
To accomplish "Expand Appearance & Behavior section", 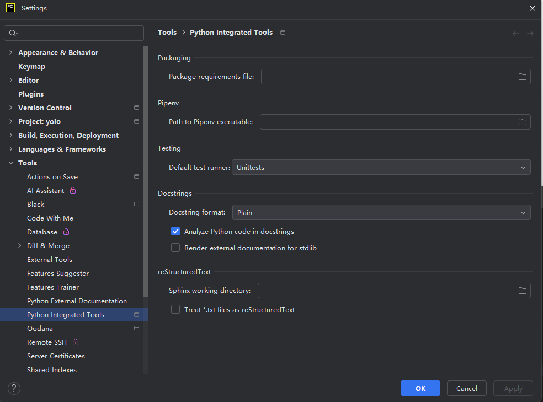I will 10,52.
